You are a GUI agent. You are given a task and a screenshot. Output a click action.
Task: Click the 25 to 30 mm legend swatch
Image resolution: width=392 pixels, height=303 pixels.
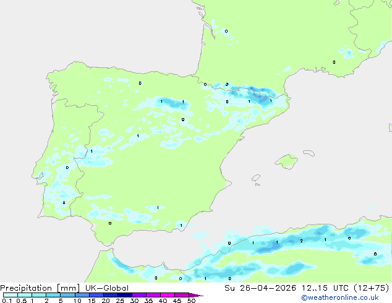pos(125,295)
